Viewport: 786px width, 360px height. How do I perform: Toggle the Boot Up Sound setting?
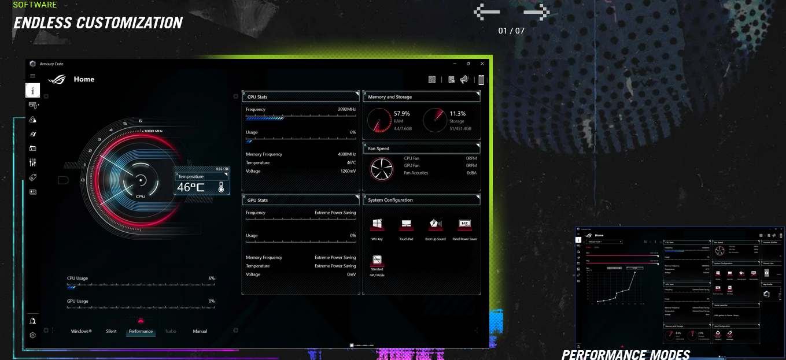(436, 225)
